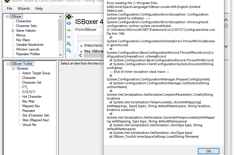This screenshot has height=155, width=237.
Task: Select ISBoxer in the top tree
Action: tap(16, 16)
